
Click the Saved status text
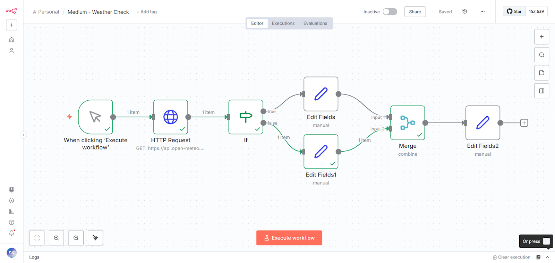click(x=445, y=12)
